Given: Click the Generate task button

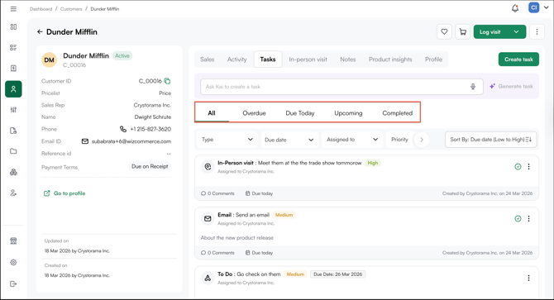Looking at the screenshot, I should [511, 87].
